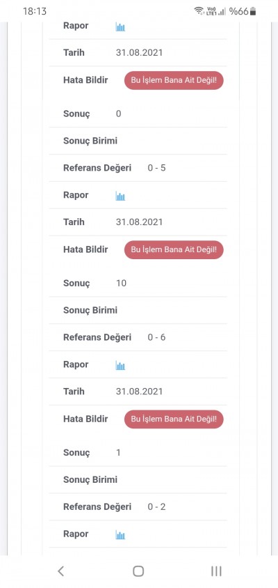278x588 pixels.
Task: Click 'Bu İşlem Bana Ait Değil!' above result 0
Action: [x=174, y=80]
